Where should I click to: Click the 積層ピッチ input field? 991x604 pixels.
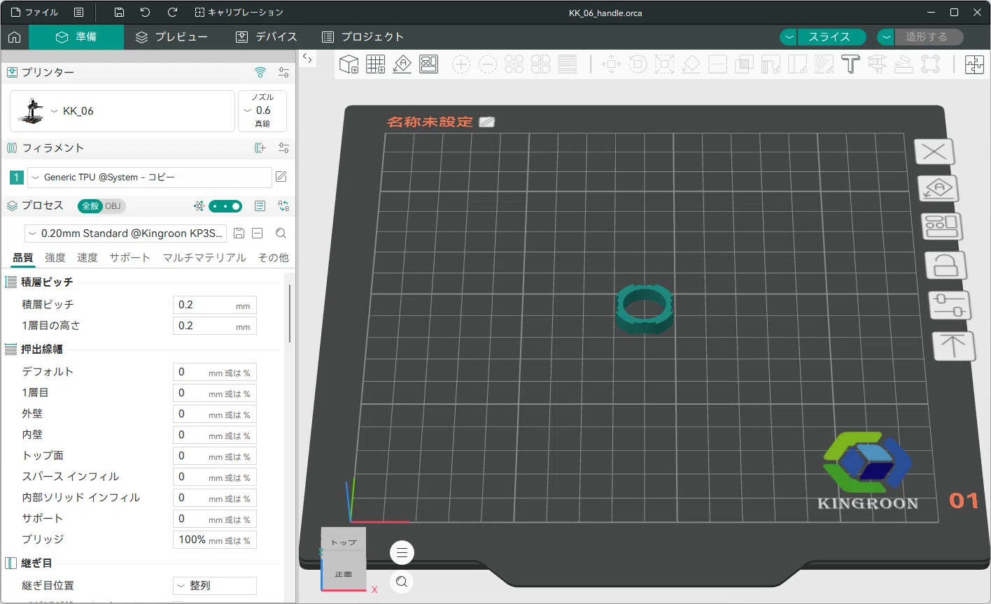coord(215,305)
